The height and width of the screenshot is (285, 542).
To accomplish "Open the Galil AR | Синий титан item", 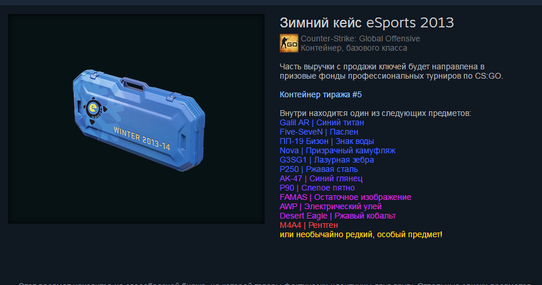I will coord(322,122).
